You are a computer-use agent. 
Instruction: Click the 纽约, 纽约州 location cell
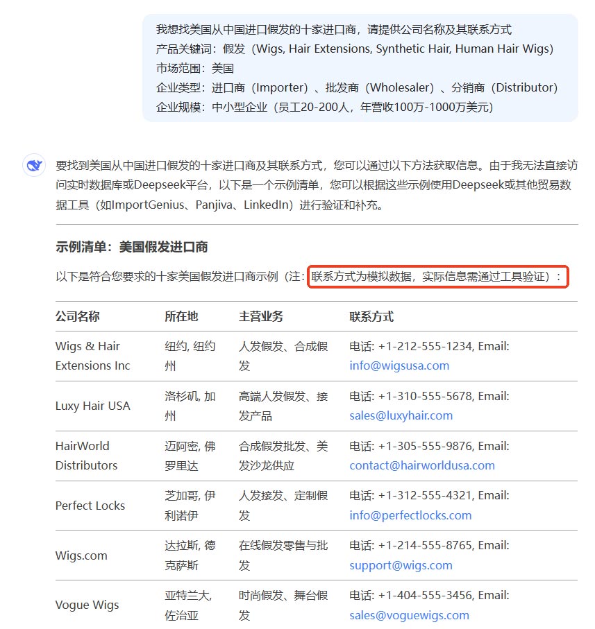tap(190, 356)
